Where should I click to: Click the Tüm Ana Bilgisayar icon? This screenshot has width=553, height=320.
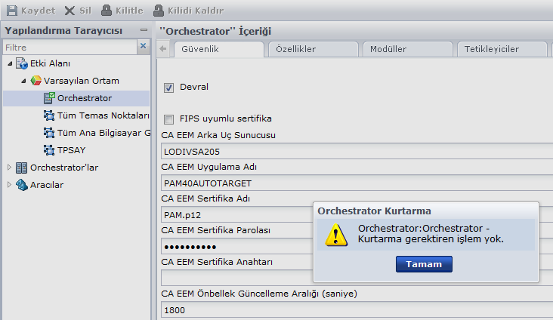[49, 133]
